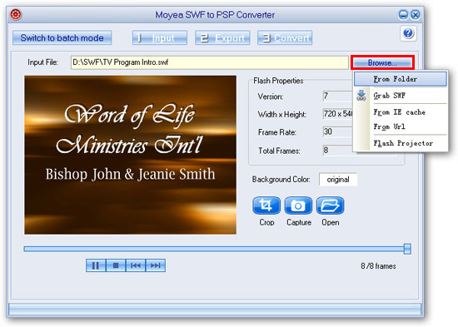
Task: Click the Width x Height value field
Action: click(x=338, y=113)
